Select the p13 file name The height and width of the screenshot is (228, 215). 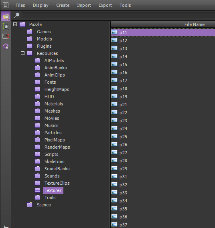coord(123,48)
